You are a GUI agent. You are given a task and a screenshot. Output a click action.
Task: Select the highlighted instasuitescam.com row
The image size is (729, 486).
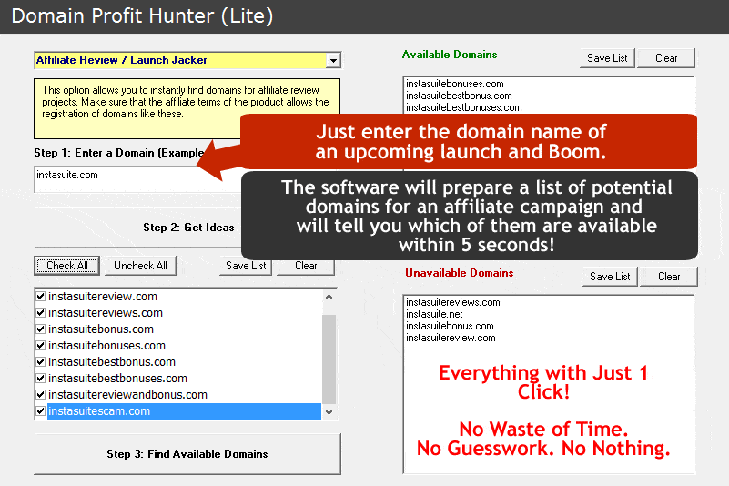[x=184, y=411]
